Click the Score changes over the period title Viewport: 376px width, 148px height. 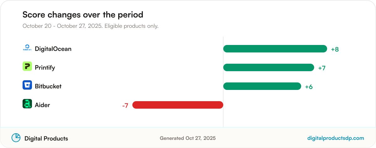pyautogui.click(x=83, y=15)
